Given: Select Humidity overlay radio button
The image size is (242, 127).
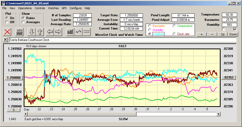Looking at the screenshot, I should click(x=150, y=30).
